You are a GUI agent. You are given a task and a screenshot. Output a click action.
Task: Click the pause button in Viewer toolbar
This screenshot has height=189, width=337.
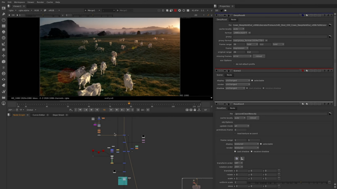point(188,10)
